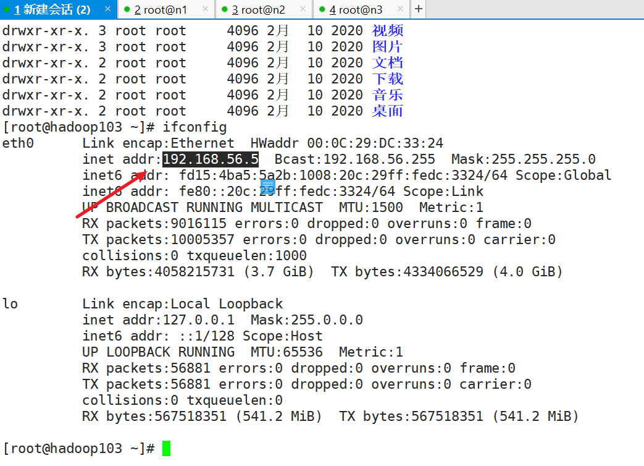Click the 图片 directory name
The image size is (644, 466).
(x=388, y=46)
